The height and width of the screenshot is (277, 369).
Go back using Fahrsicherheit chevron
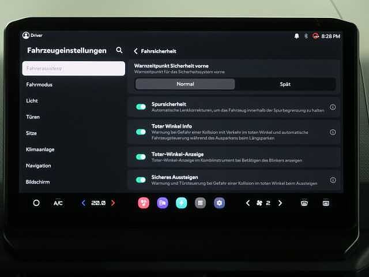136,51
